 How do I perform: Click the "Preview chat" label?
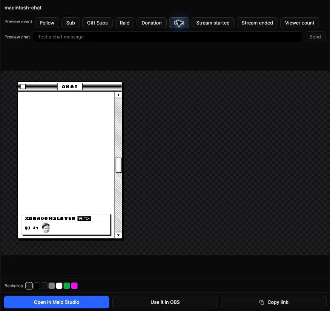pos(17,37)
